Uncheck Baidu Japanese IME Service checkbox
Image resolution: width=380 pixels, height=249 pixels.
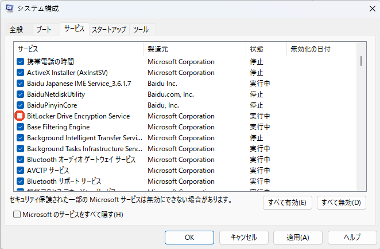(21, 84)
